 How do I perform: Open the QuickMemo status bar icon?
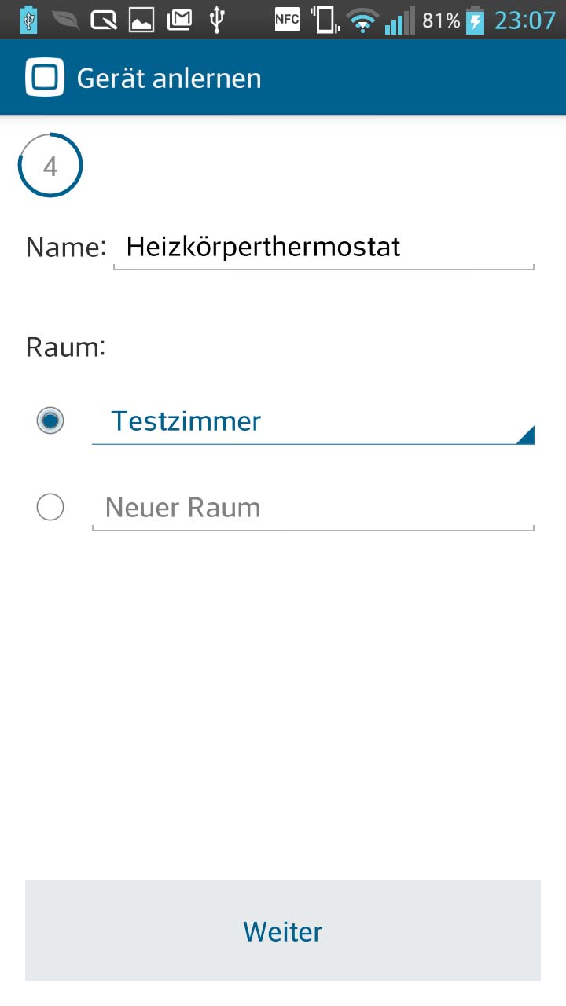click(x=104, y=20)
